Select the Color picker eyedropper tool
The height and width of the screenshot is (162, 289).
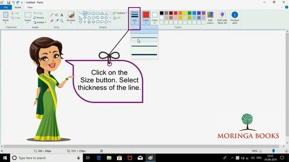pos(57,21)
